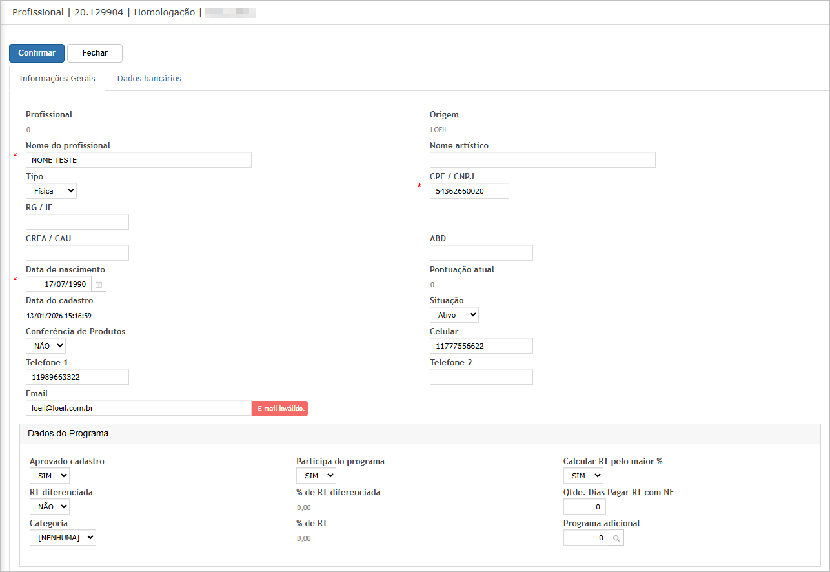Click the Programa adicional search magnifier icon

616,538
